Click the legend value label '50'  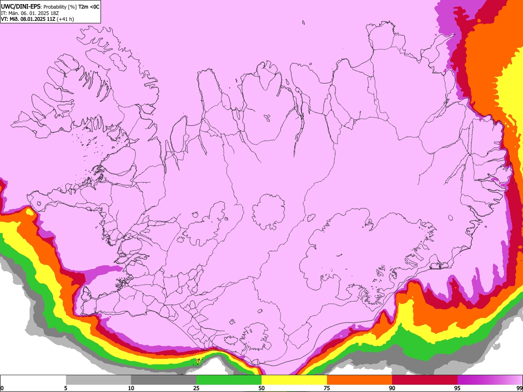coord(261,388)
